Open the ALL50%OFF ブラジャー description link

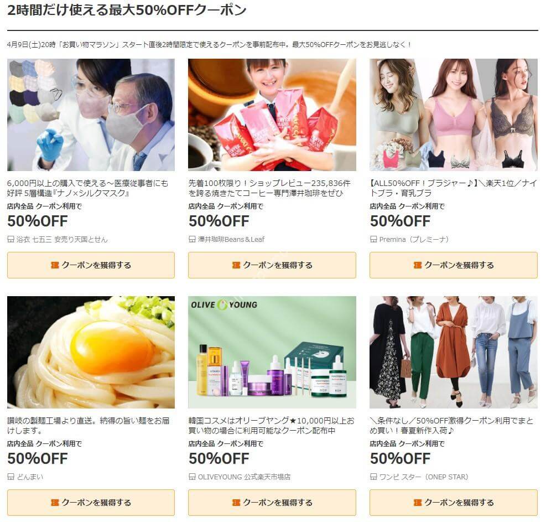pyautogui.click(x=454, y=188)
